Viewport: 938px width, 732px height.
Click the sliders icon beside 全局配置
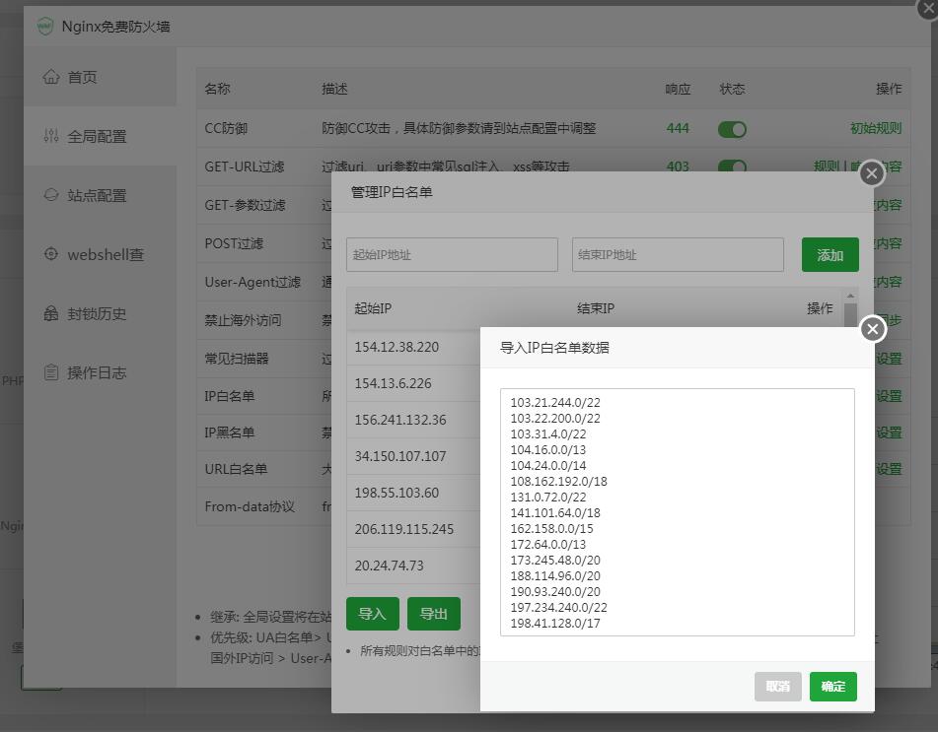51,136
